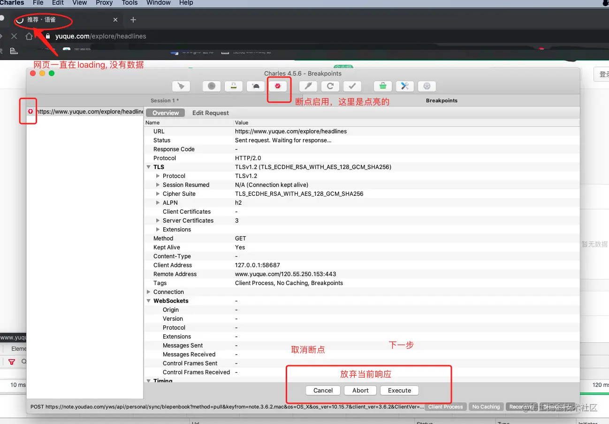Image resolution: width=609 pixels, height=424 pixels.
Task: Expand the Cipher Suite row
Action: point(158,194)
